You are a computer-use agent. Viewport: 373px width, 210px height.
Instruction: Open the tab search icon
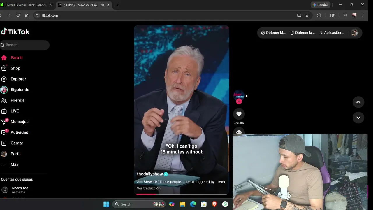[x=332, y=15]
